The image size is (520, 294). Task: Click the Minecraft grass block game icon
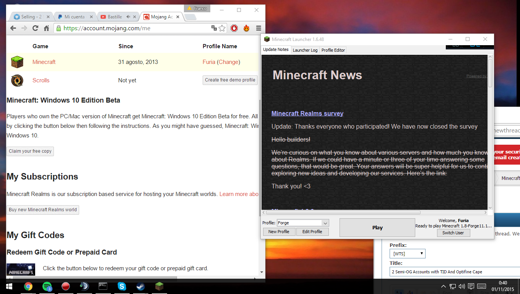point(17,62)
